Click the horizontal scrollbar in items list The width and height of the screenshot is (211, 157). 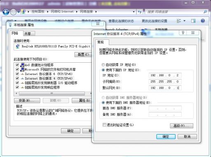click(52, 93)
